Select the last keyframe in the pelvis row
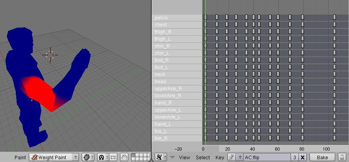The image size is (349, 162). coord(334,17)
